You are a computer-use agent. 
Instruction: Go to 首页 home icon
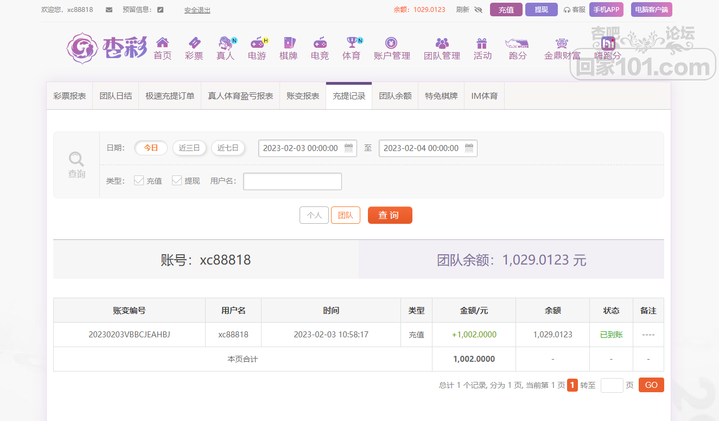pos(162,42)
